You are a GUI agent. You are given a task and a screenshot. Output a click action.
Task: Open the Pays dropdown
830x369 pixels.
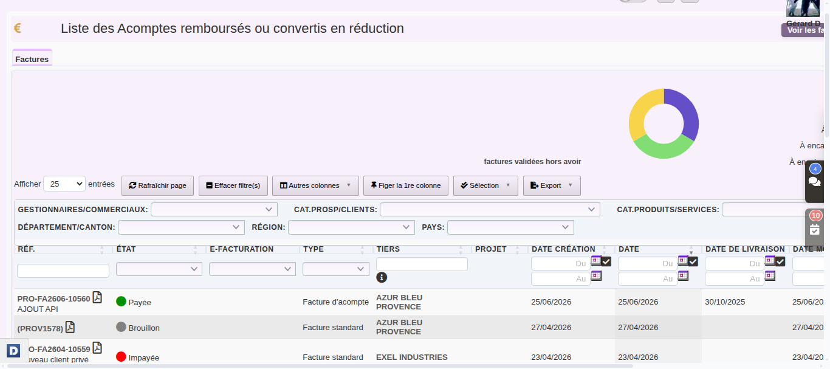(510, 227)
